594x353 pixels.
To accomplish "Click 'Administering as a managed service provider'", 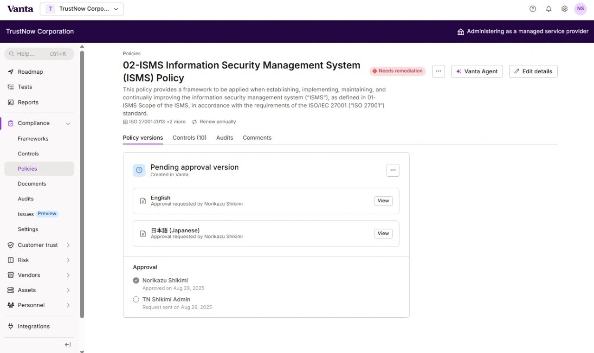I will point(528,32).
